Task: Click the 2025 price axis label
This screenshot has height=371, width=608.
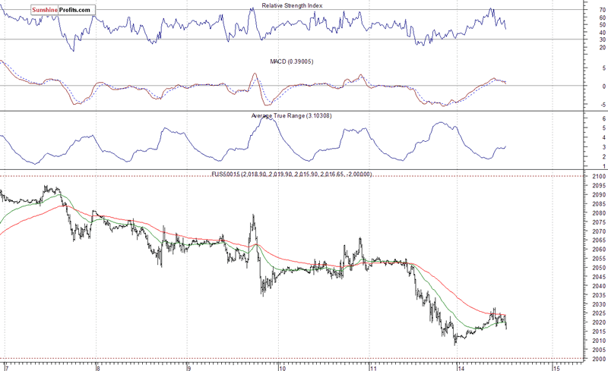Action: click(599, 313)
